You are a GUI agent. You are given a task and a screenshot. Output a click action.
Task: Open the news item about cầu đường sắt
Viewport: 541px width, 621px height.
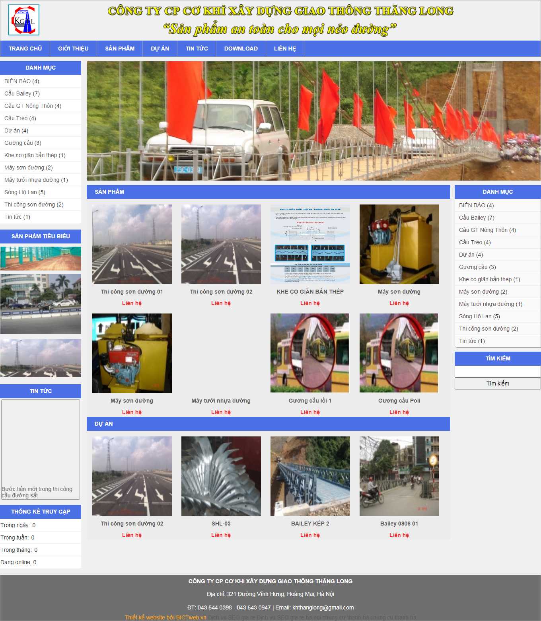pos(37,492)
